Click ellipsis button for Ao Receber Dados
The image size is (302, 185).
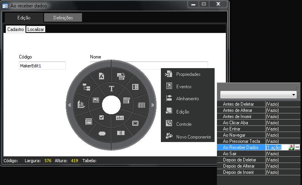coord(297,147)
